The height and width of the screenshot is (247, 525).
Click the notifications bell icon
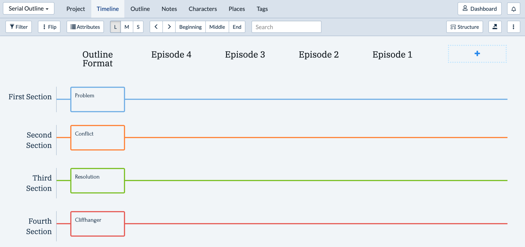pyautogui.click(x=513, y=9)
